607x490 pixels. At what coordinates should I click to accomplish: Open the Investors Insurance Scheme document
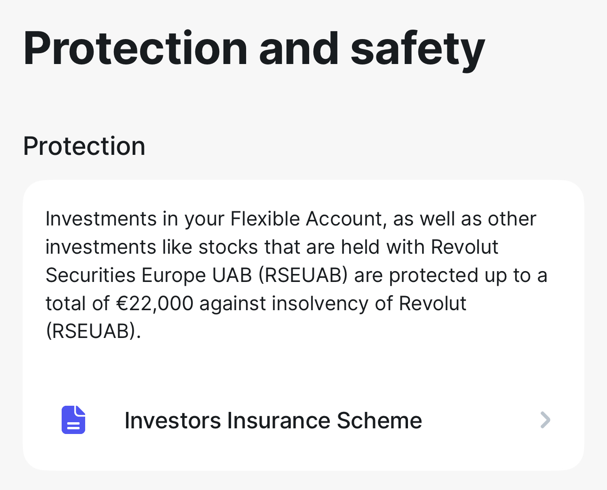tap(303, 420)
